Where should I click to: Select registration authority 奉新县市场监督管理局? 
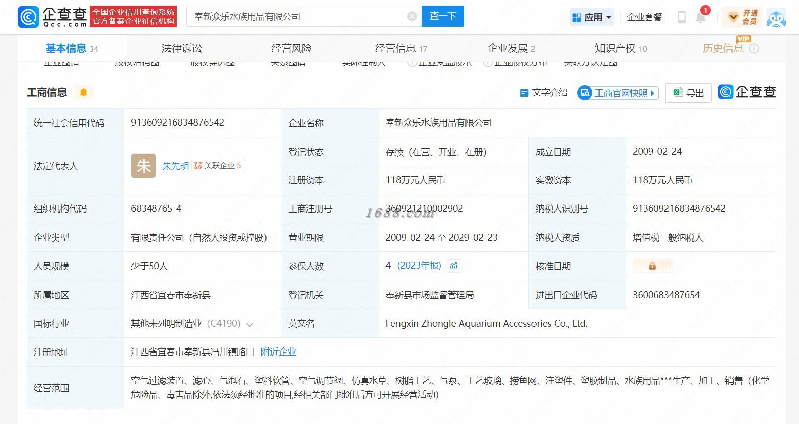click(430, 295)
